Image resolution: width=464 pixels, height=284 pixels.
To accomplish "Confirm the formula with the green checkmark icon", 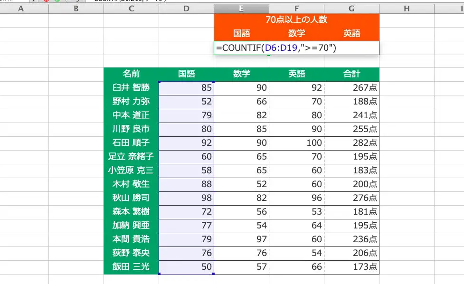I will [x=57, y=2].
